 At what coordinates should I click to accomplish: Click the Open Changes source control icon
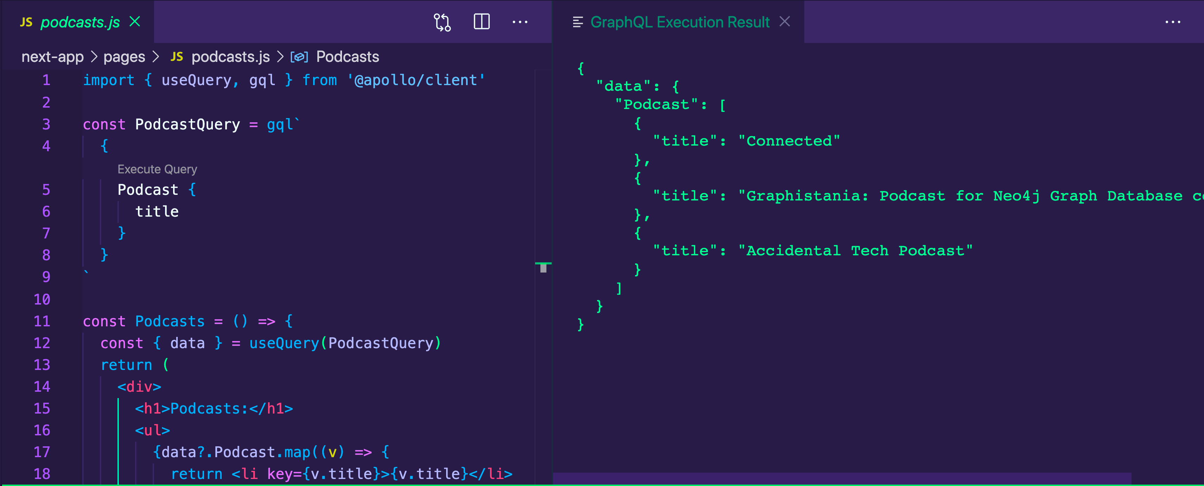coord(442,22)
